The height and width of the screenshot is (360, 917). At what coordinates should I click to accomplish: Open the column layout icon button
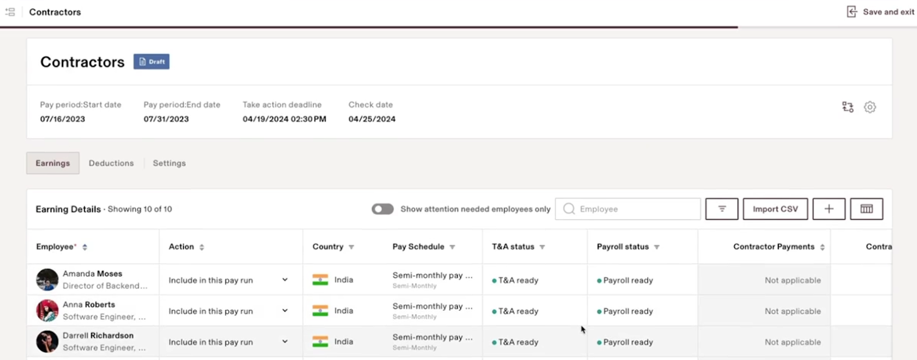pos(866,209)
